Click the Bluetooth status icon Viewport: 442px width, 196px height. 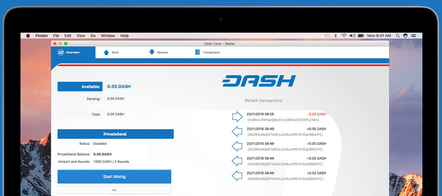[336, 36]
